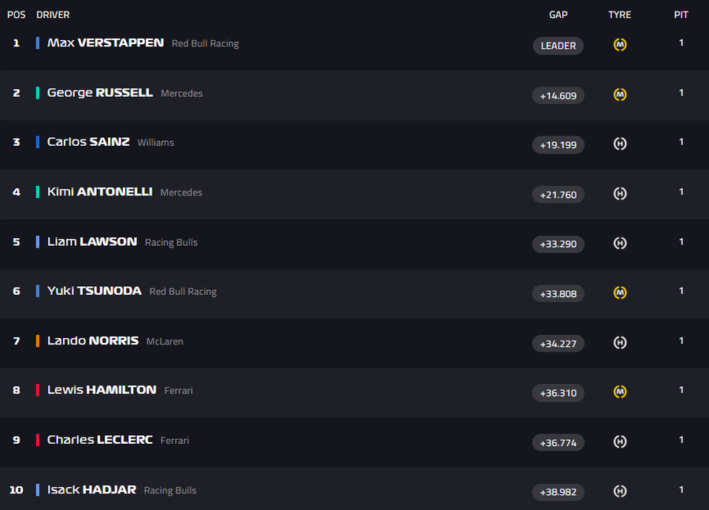This screenshot has width=709, height=510.
Task: Open Max Verstappen's driver name
Action: pos(106,43)
